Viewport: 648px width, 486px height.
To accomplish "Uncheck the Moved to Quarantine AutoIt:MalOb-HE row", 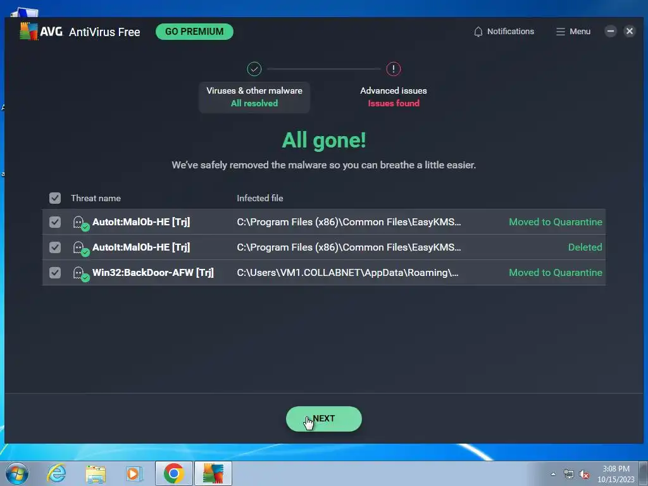I will pyautogui.click(x=55, y=222).
